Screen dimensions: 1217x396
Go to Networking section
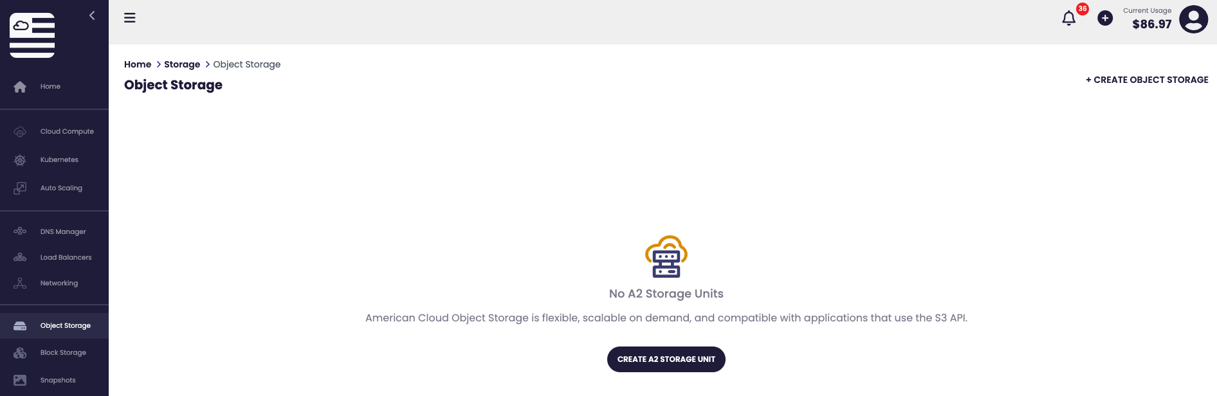tap(59, 283)
